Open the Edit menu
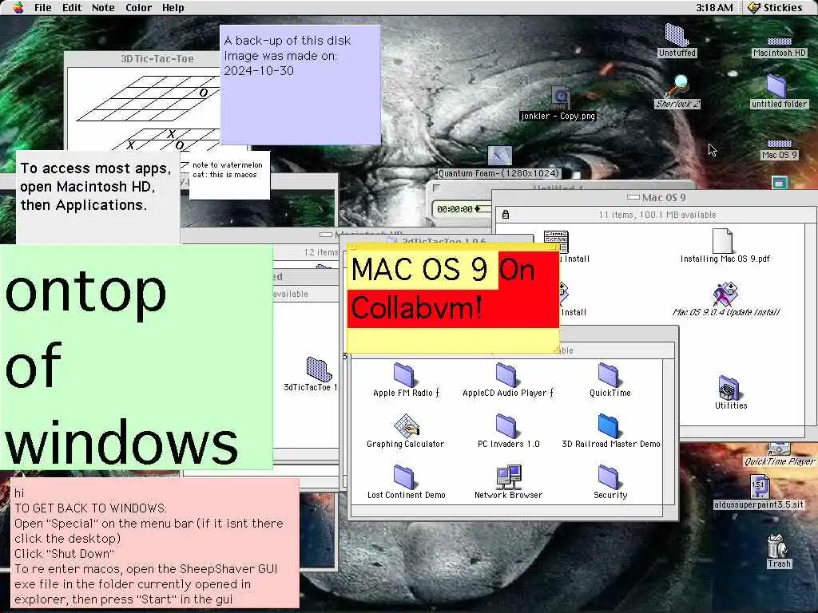The width and height of the screenshot is (818, 613). click(72, 7)
